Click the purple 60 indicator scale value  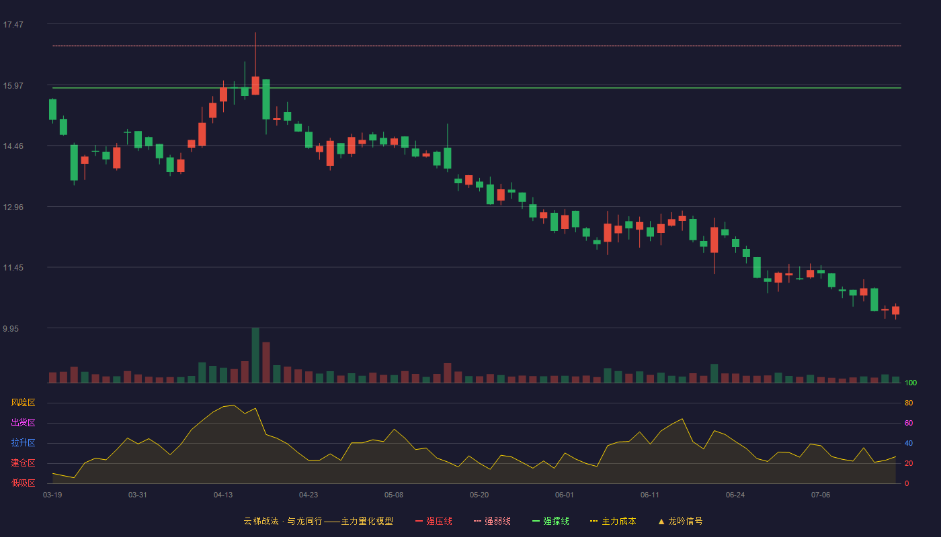(x=909, y=424)
